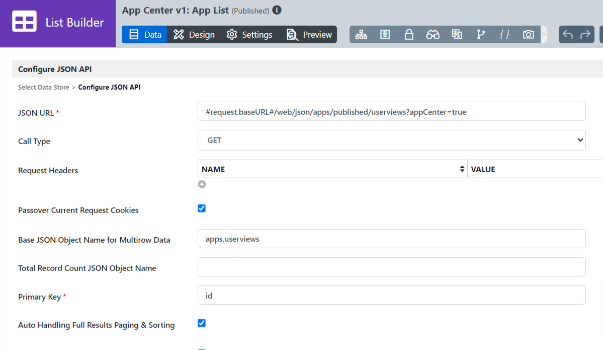Click the Total Record Count JSON Object Name field

pyautogui.click(x=391, y=267)
